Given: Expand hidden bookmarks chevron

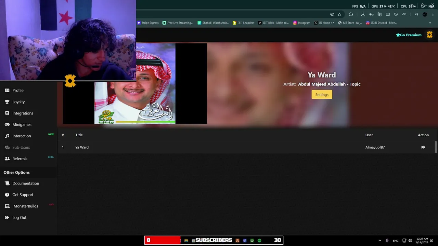Looking at the screenshot, I should [x=430, y=23].
